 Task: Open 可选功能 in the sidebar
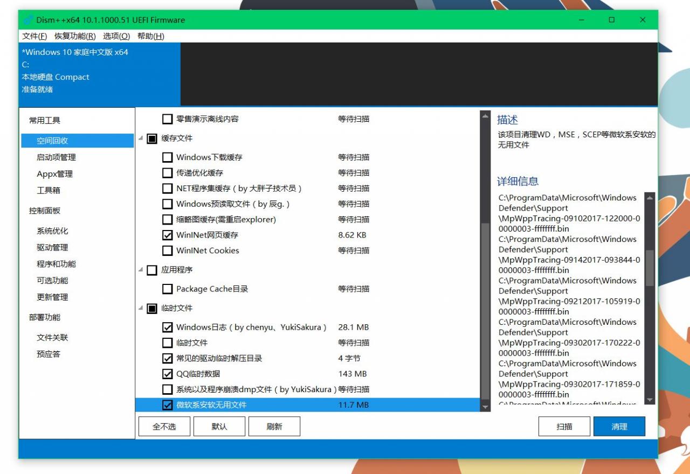pyautogui.click(x=52, y=281)
